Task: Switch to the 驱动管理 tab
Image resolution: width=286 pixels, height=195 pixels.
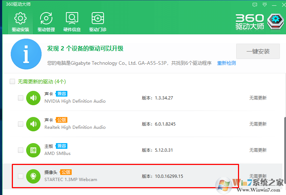Action: 46,22
